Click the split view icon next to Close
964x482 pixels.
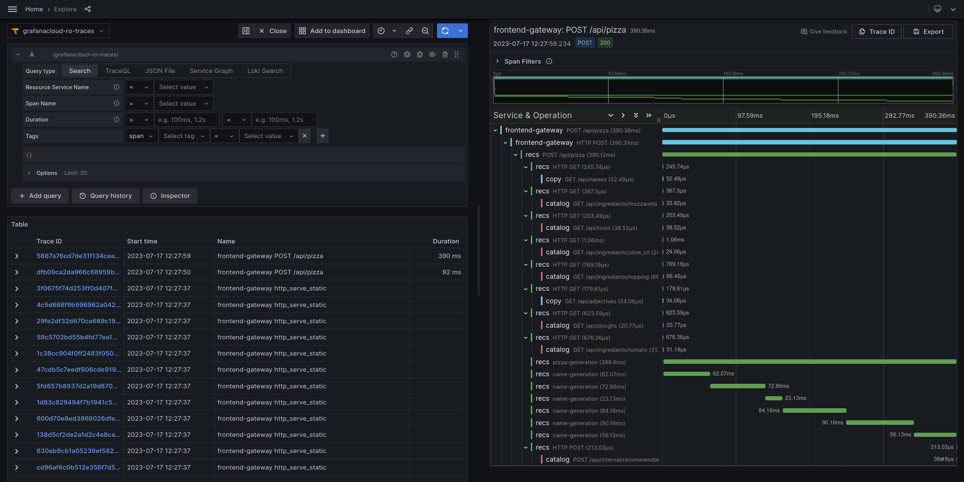(246, 30)
